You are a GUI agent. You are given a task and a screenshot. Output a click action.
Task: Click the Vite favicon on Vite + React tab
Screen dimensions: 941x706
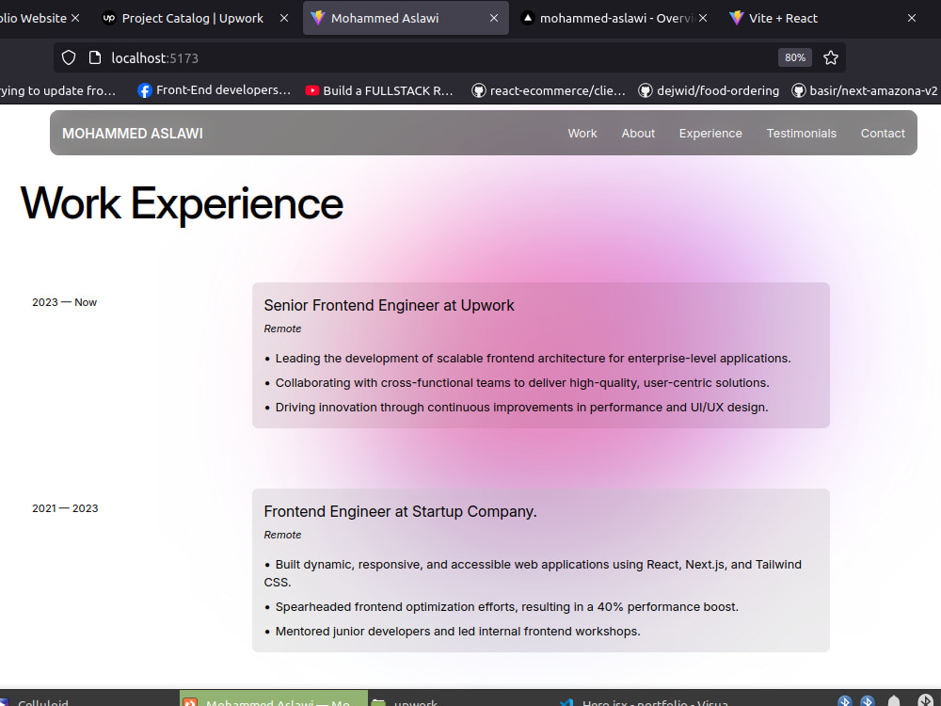(736, 18)
